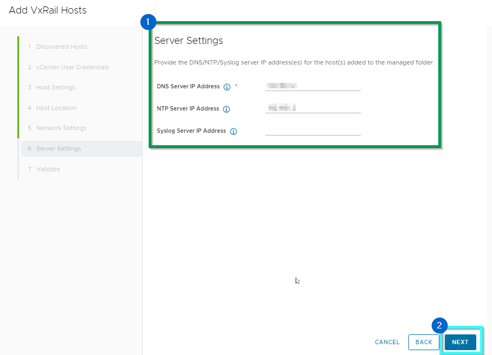
Task: Focus the DNS Server IP Address field
Action: [x=313, y=86]
